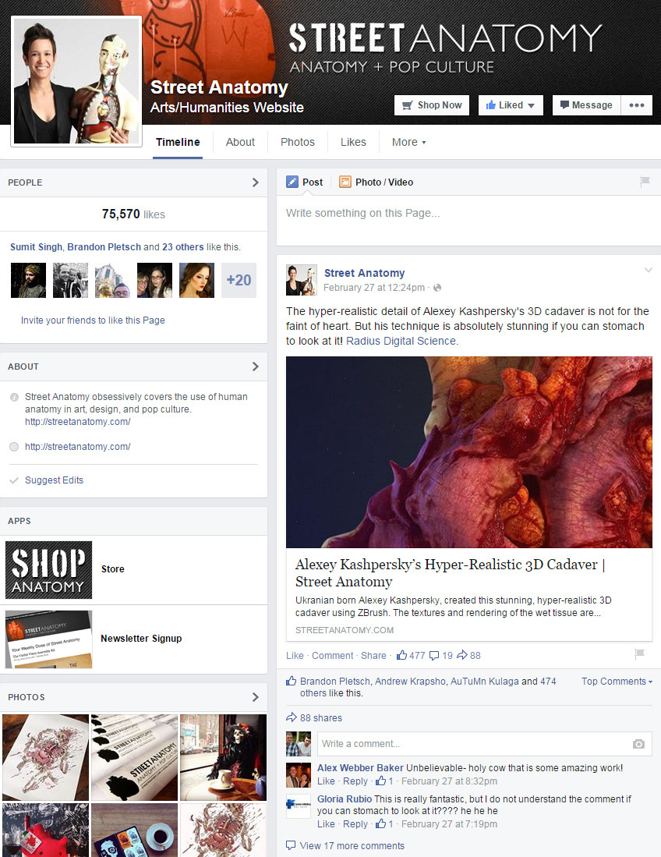Open the Likes tab
Viewport: 661px width, 857px height.
(353, 142)
